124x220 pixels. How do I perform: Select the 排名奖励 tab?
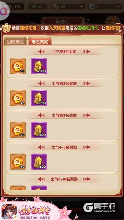pos(40,41)
